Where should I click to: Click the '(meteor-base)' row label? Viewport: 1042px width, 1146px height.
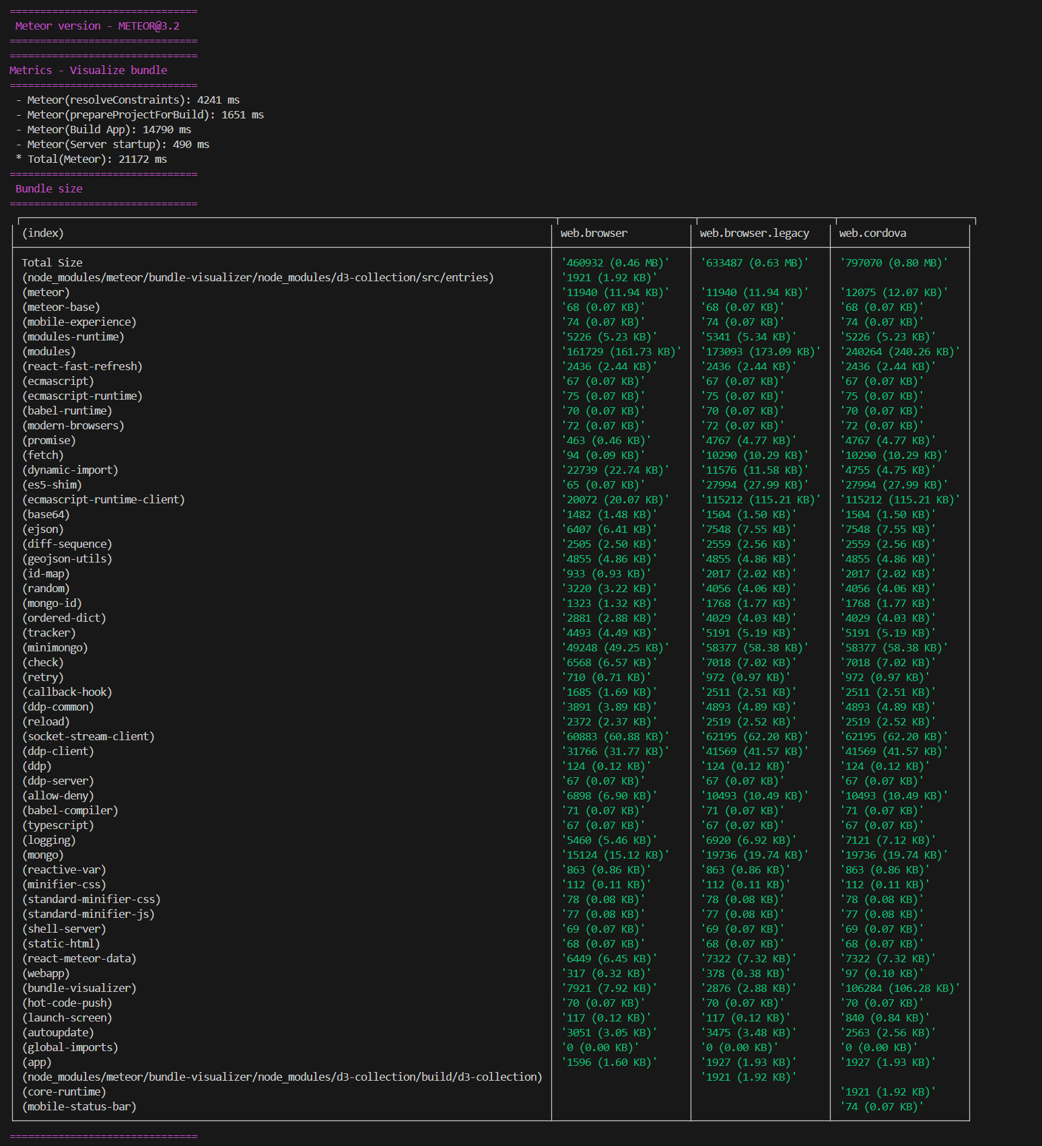coord(61,307)
